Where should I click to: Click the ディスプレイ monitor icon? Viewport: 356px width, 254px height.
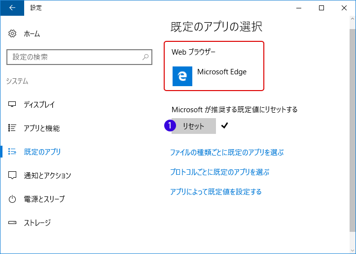12,104
